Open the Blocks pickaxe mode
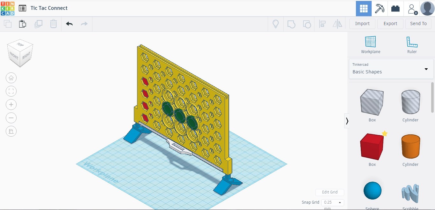The width and height of the screenshot is (435, 210). 380,9
